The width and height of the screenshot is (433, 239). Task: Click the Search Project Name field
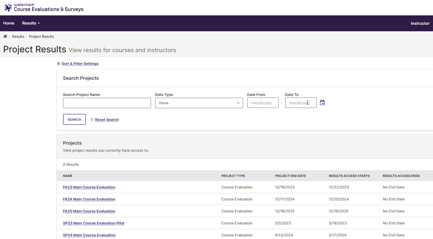(x=107, y=103)
